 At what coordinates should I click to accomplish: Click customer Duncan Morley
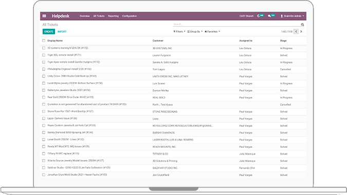[161, 90]
